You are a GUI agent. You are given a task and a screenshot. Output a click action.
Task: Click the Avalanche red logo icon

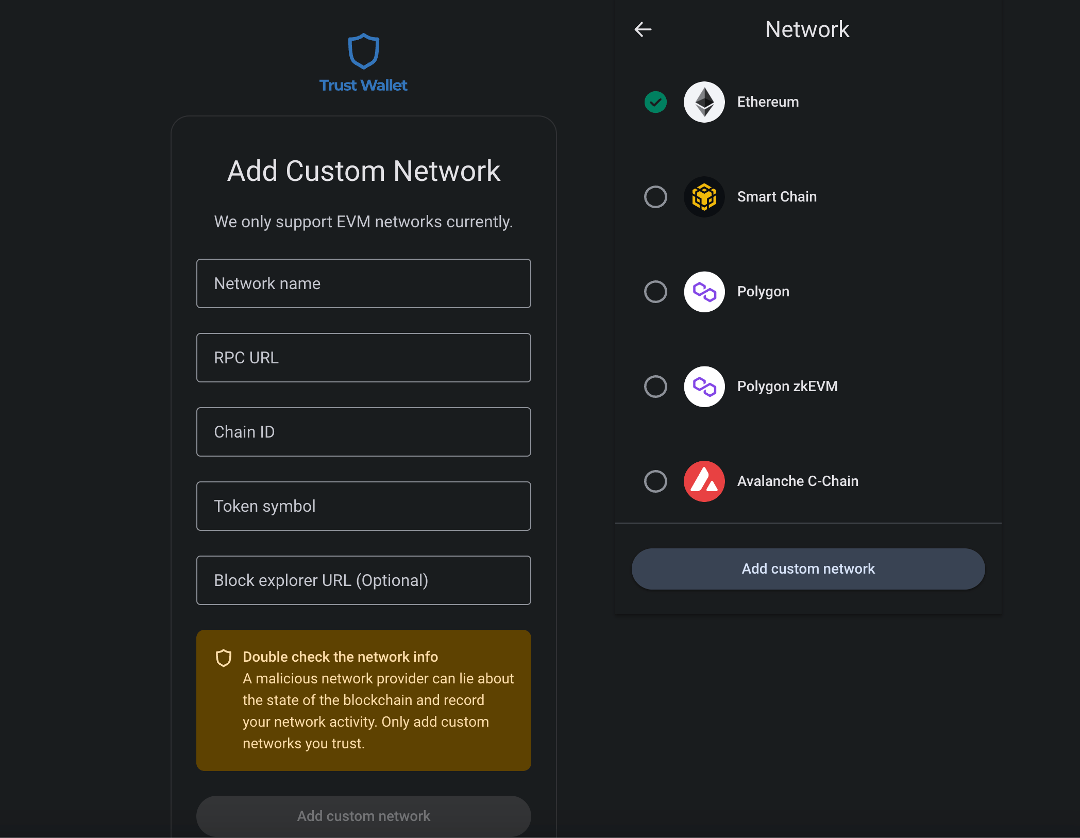704,481
